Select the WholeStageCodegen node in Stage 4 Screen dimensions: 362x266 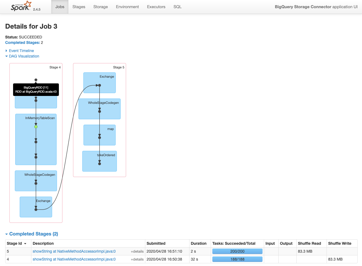click(36, 181)
